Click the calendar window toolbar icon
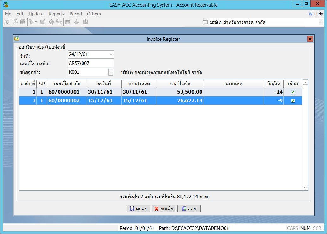Image resolution: width=327 pixels, height=234 pixels. [x=68, y=22]
